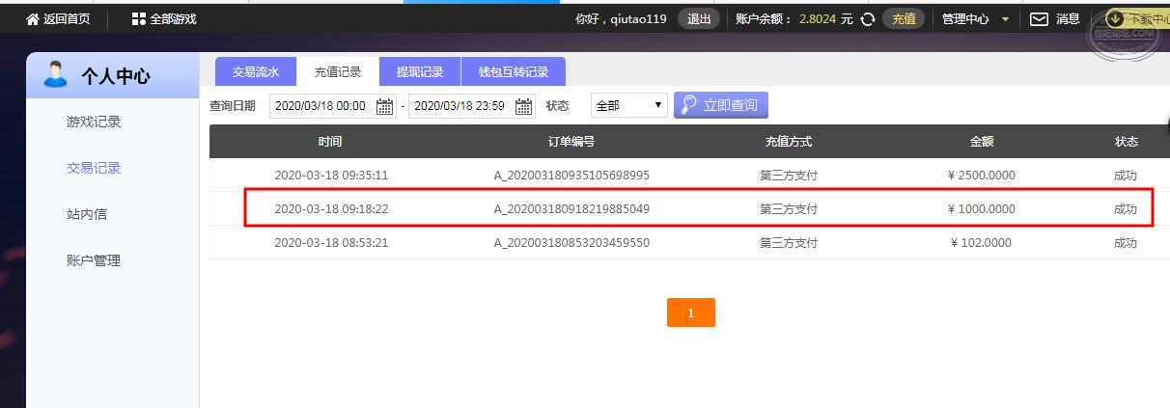Open the end date calendar icon
The width and height of the screenshot is (1170, 408).
[x=524, y=106]
